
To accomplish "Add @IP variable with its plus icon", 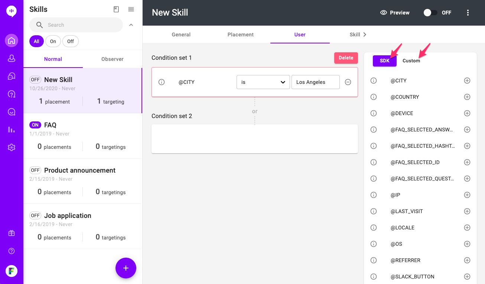I will [x=467, y=195].
